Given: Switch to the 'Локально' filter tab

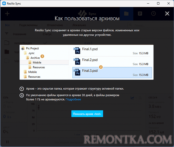Looking at the screenshot, I should tap(79, 25).
